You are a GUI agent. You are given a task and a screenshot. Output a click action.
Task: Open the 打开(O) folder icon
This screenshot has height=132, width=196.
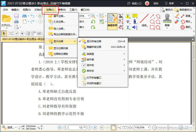(x=7, y=19)
